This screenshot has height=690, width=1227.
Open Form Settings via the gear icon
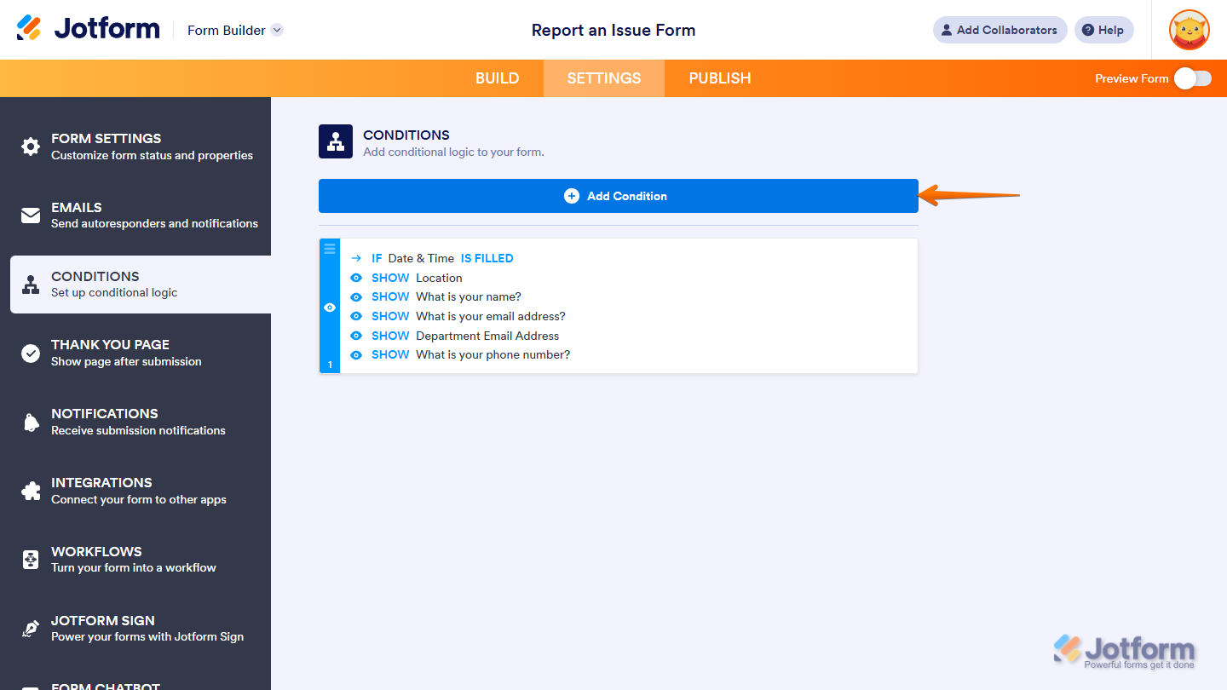pos(30,146)
